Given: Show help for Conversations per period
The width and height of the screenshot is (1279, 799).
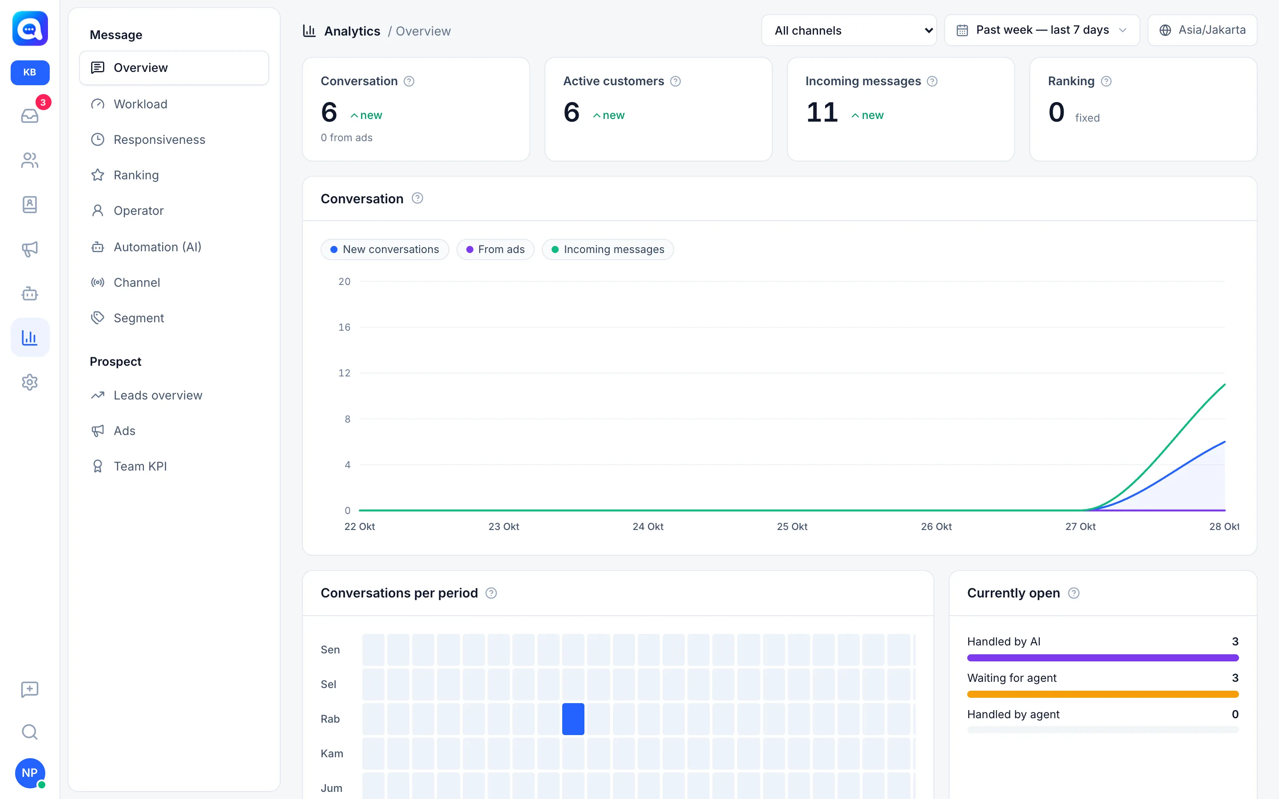Looking at the screenshot, I should 491,593.
